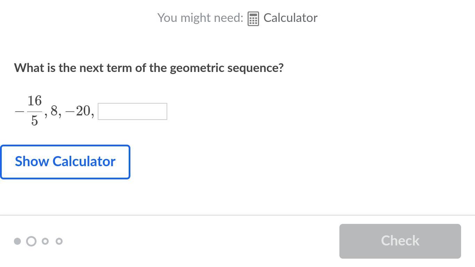Select the fourth progress dot

(x=59, y=241)
